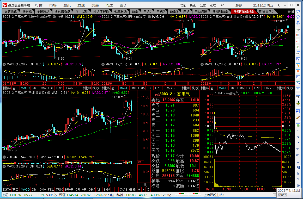The height and width of the screenshot is (199, 303).
Task: Click 选项 in the top toolbar
Action: (x=213, y=5)
